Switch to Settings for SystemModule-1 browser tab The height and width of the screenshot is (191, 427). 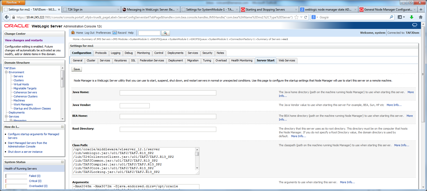click(x=210, y=10)
